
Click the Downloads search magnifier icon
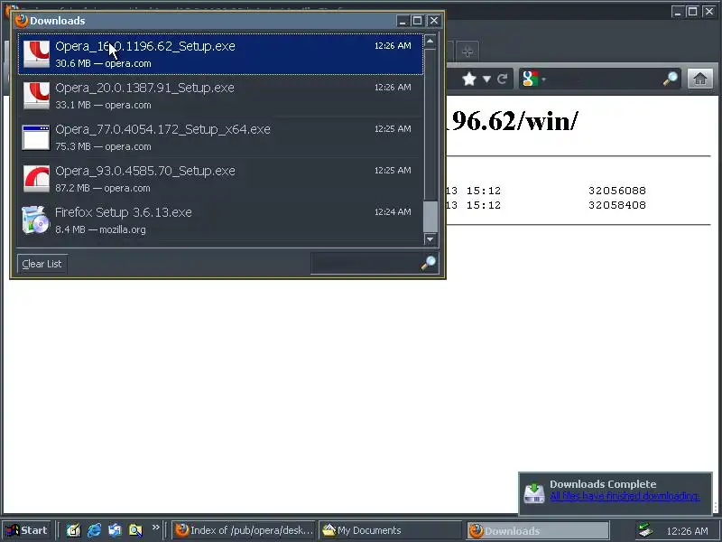[x=429, y=263]
